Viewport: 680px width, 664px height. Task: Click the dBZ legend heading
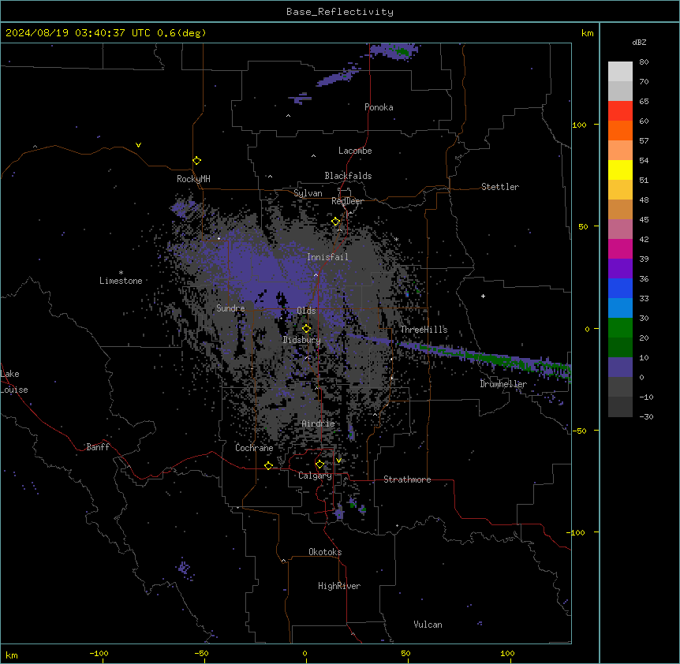point(639,43)
